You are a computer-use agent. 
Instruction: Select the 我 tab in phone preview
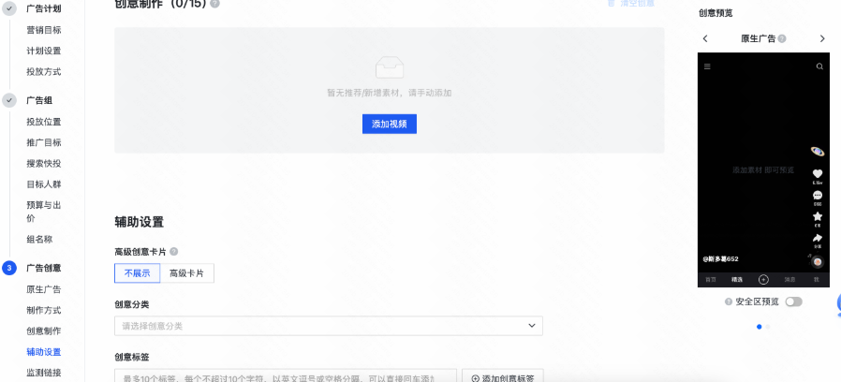tap(817, 280)
